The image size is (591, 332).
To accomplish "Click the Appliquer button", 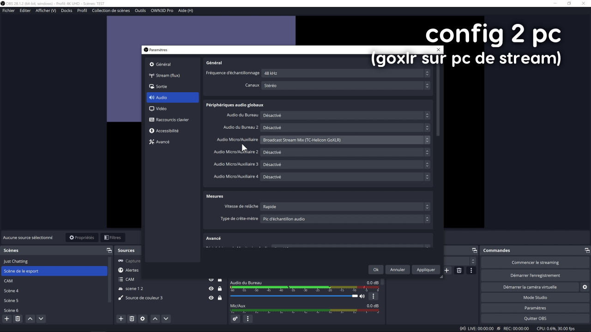I will [425, 269].
